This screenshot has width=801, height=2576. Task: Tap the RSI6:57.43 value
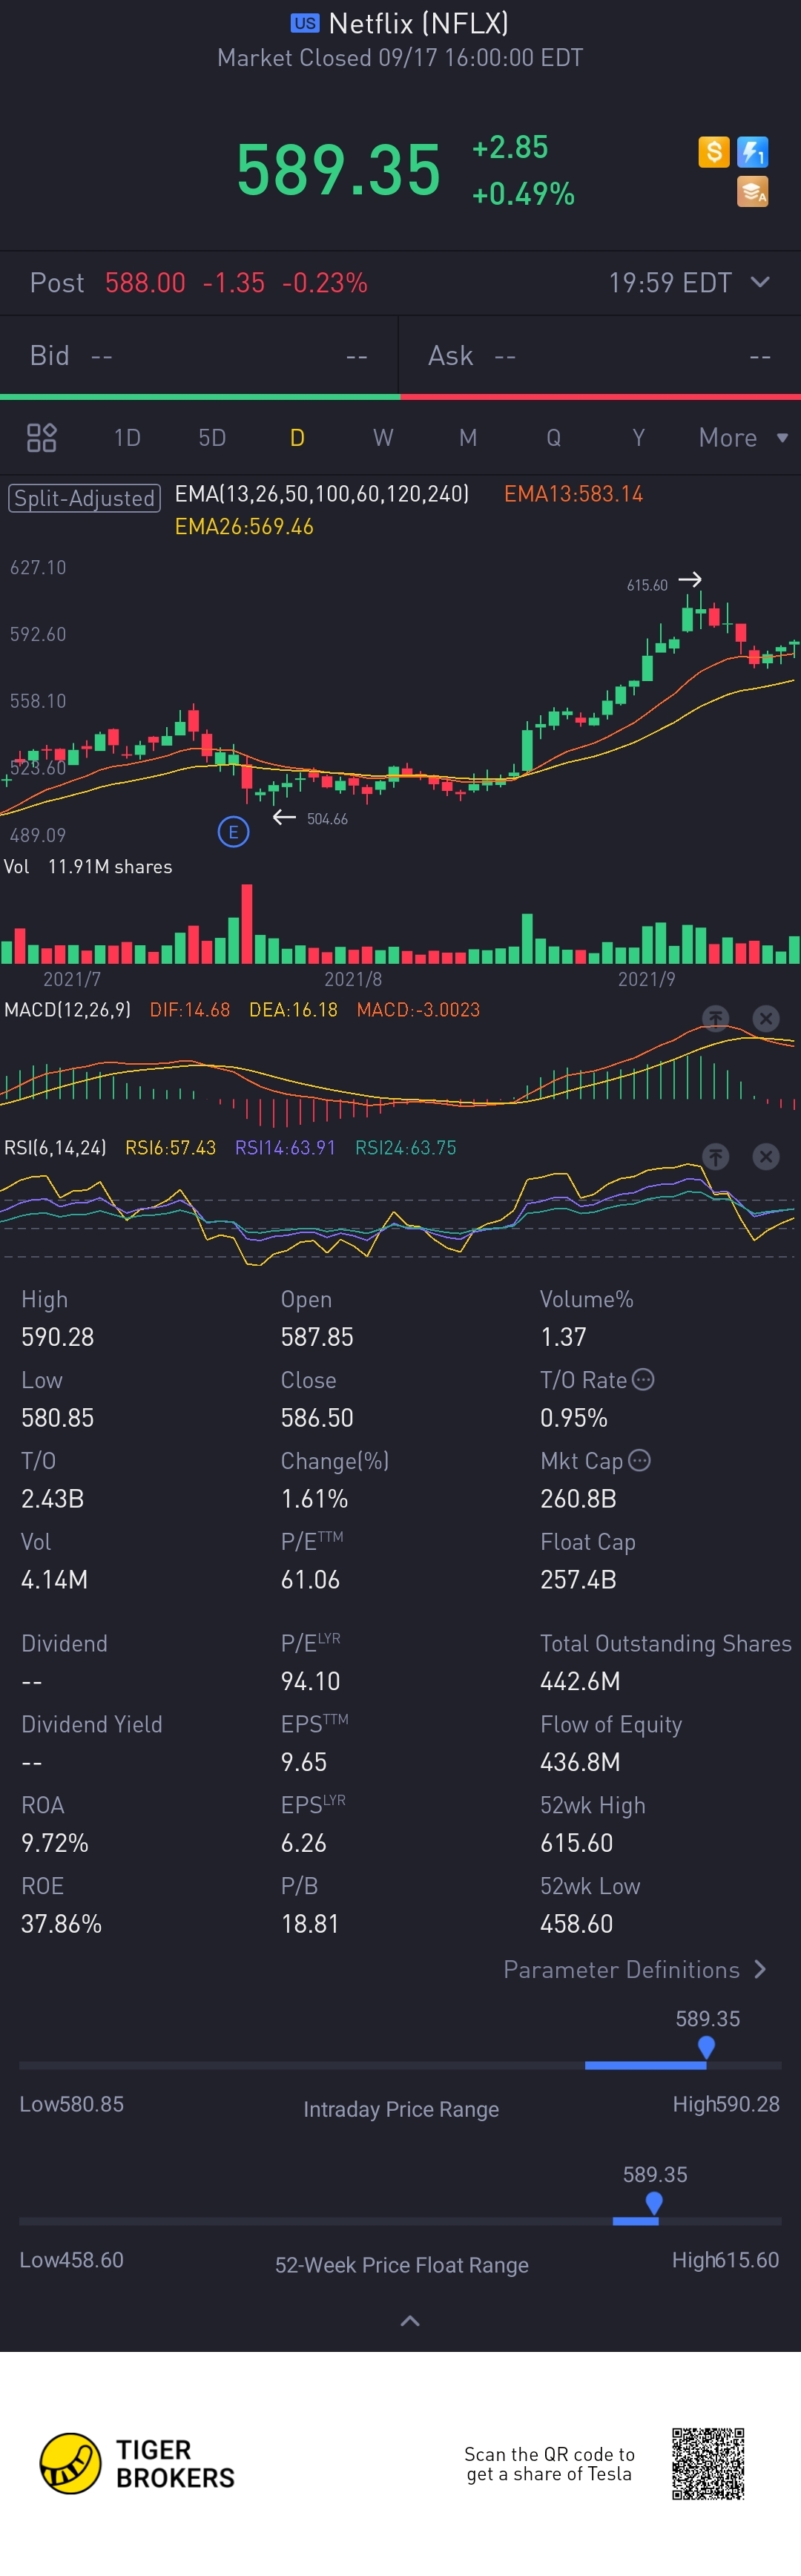[170, 1148]
